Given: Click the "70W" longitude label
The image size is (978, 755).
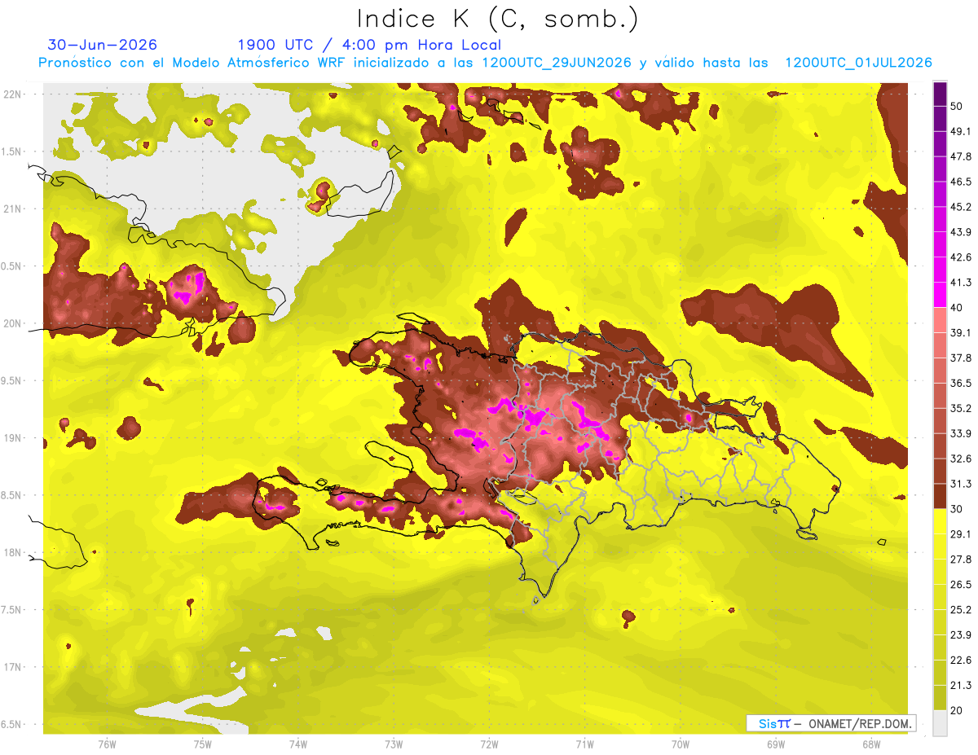Looking at the screenshot, I should pyautogui.click(x=681, y=744).
